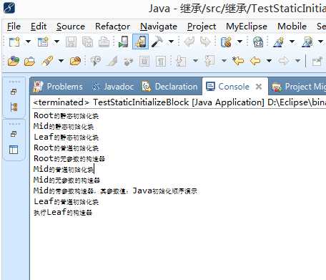The width and height of the screenshot is (326, 280).
Task: Click the database server icon
Action: point(226,42)
